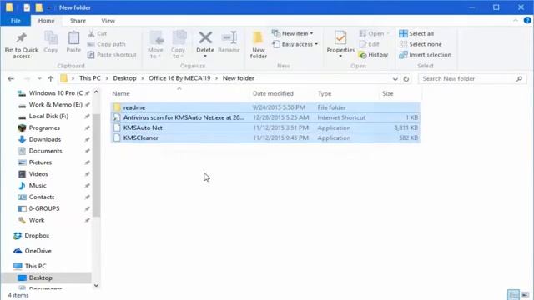Delete the selected items
Viewport: 534px width, 300px height.
[x=205, y=44]
